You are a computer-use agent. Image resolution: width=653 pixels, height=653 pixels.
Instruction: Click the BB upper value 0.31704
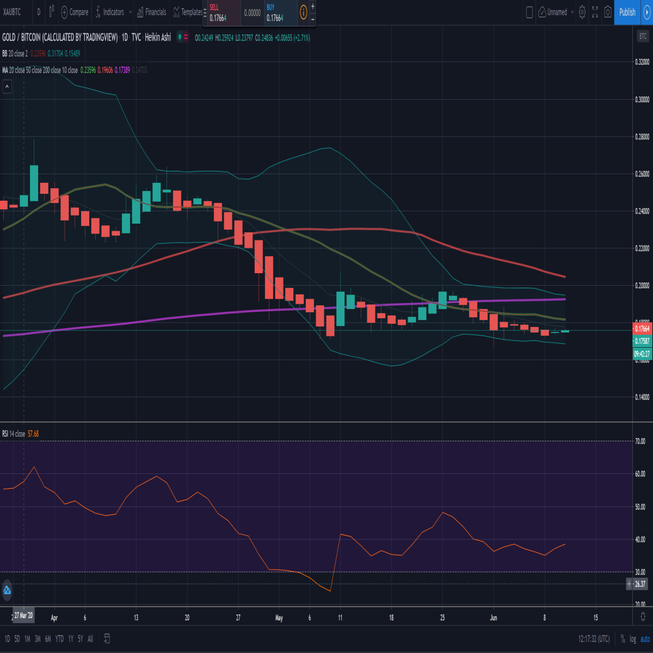55,53
